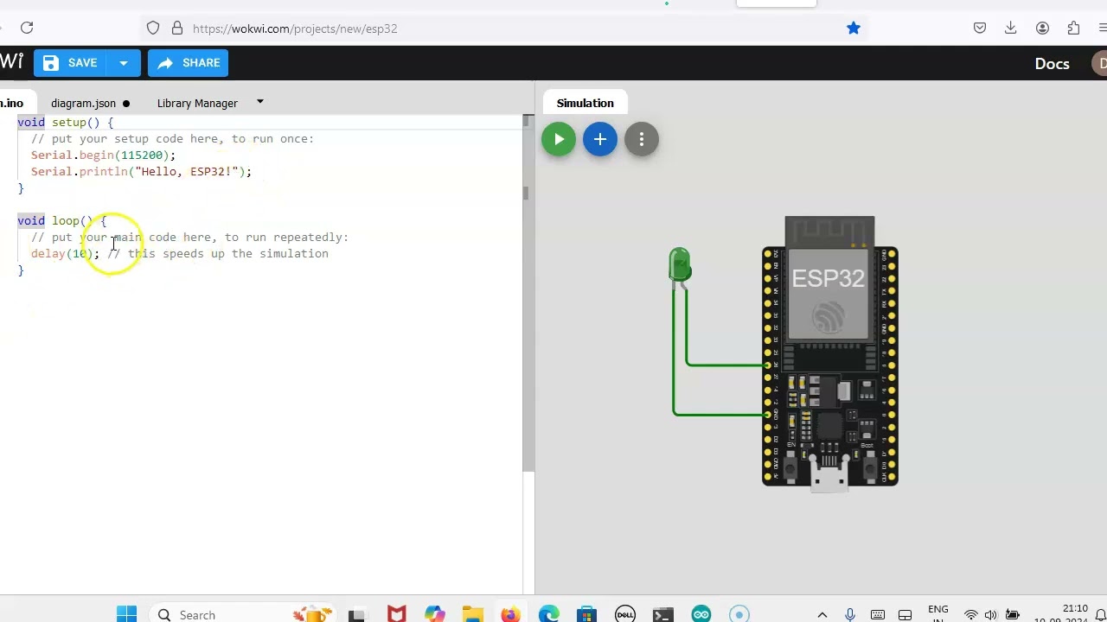Show site security shield information
Viewport: 1107px width, 622px height.
click(153, 29)
